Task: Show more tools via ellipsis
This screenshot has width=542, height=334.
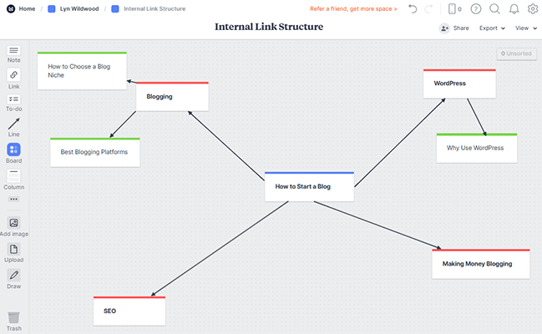Action: pos(13,200)
